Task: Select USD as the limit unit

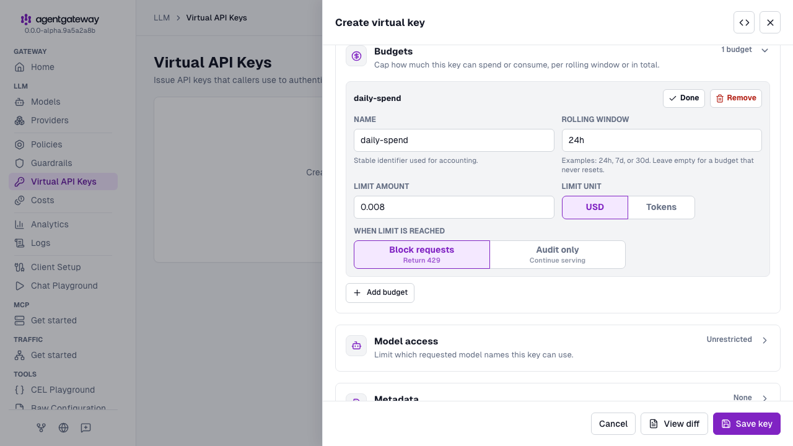Action: click(x=595, y=208)
